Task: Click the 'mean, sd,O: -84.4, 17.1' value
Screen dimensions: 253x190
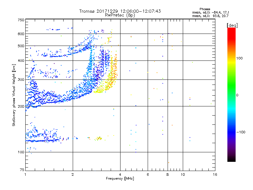Action: click(211, 12)
